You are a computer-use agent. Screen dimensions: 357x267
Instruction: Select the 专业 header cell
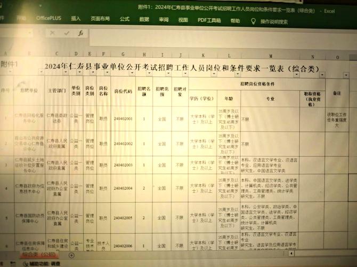click(x=271, y=99)
